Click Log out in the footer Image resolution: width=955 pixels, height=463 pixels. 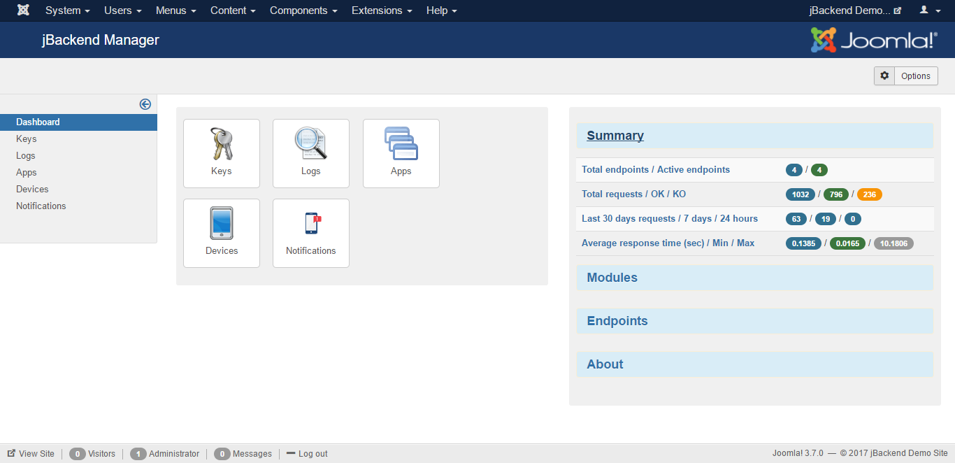click(307, 454)
